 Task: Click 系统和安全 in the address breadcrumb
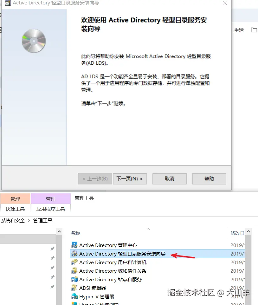point(13,220)
